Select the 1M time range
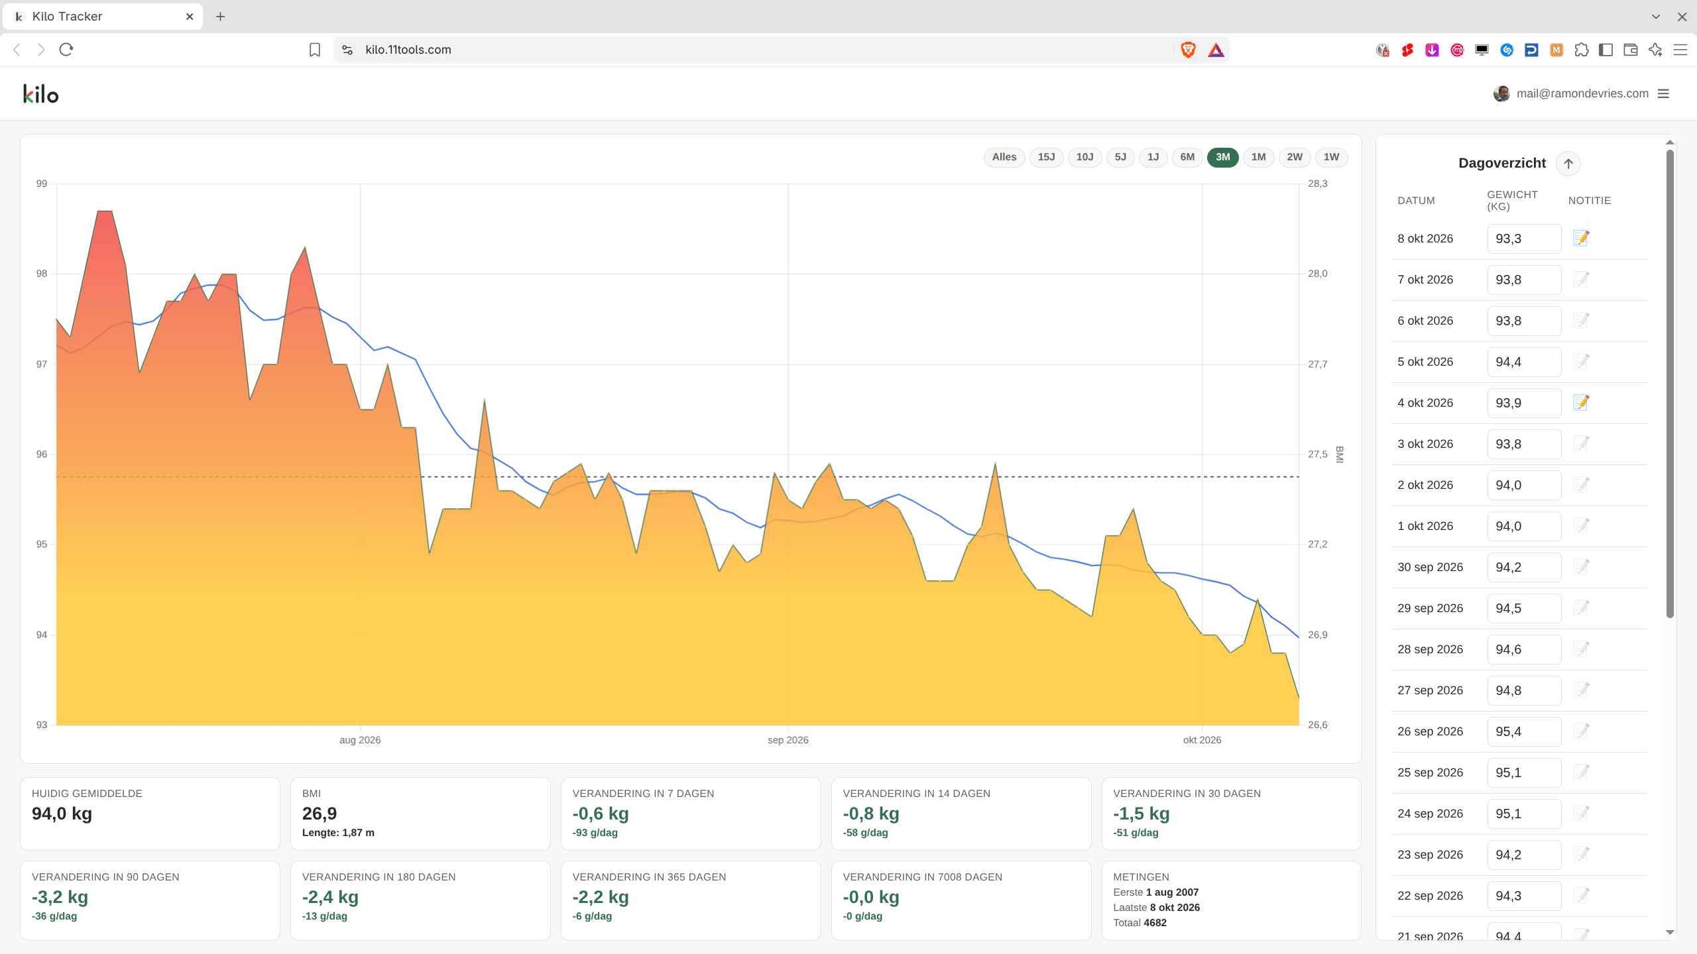 (1258, 157)
